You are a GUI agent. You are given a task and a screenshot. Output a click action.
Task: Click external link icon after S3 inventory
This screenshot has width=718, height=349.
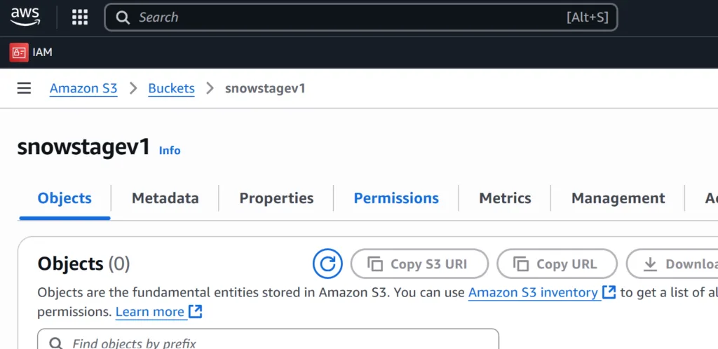coord(609,292)
